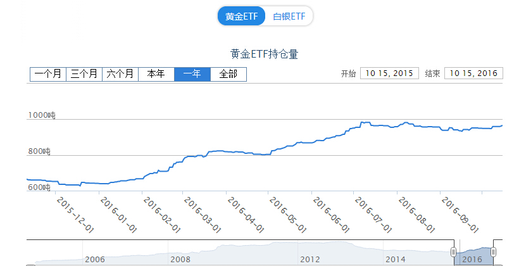This screenshot has width=507, height=266.
Task: Click the 黄金ETF持仓量 chart title
Action: click(x=264, y=54)
